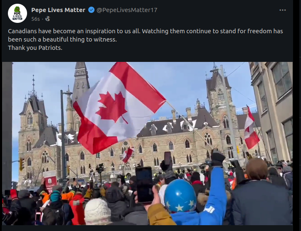Click the blue verified badge icon
The image size is (301, 231).
(91, 10)
